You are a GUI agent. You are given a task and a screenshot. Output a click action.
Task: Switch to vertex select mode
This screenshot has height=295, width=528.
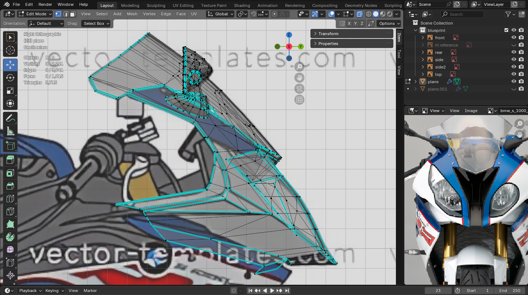(58, 14)
